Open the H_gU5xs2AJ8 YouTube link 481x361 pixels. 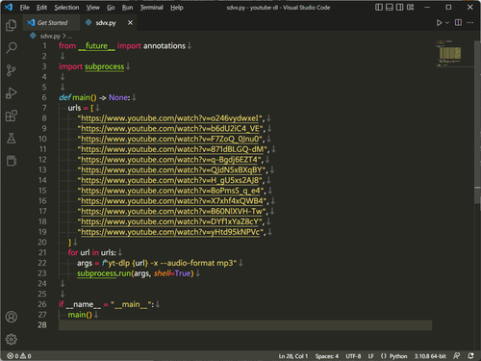point(170,180)
